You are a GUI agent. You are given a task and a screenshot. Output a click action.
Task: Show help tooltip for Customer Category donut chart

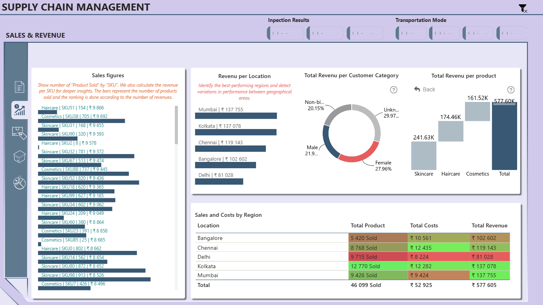point(394,90)
